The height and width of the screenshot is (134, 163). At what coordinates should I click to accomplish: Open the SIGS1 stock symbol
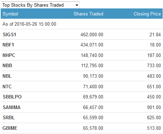coord(10,34)
